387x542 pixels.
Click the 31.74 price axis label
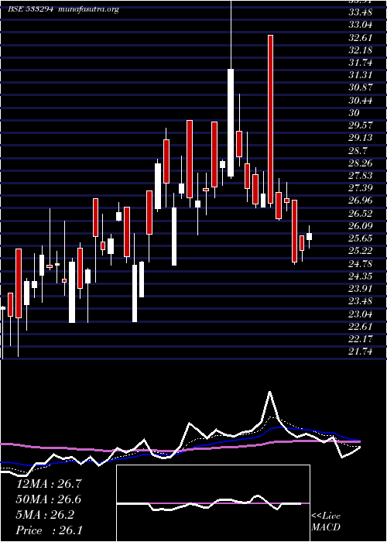[x=361, y=63]
